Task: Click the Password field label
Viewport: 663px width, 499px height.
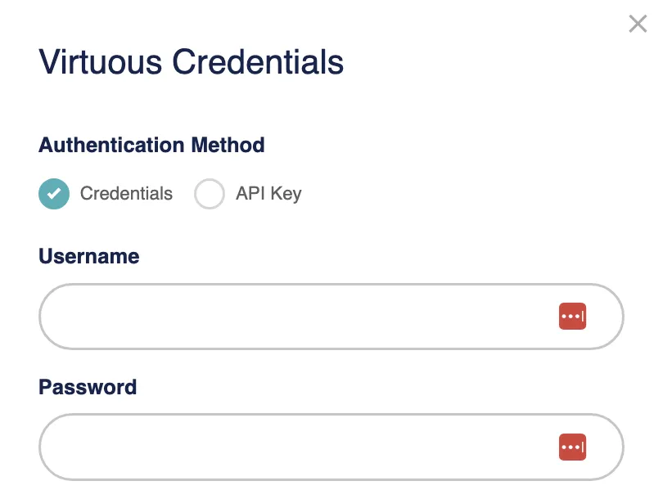Action: pyautogui.click(x=88, y=387)
